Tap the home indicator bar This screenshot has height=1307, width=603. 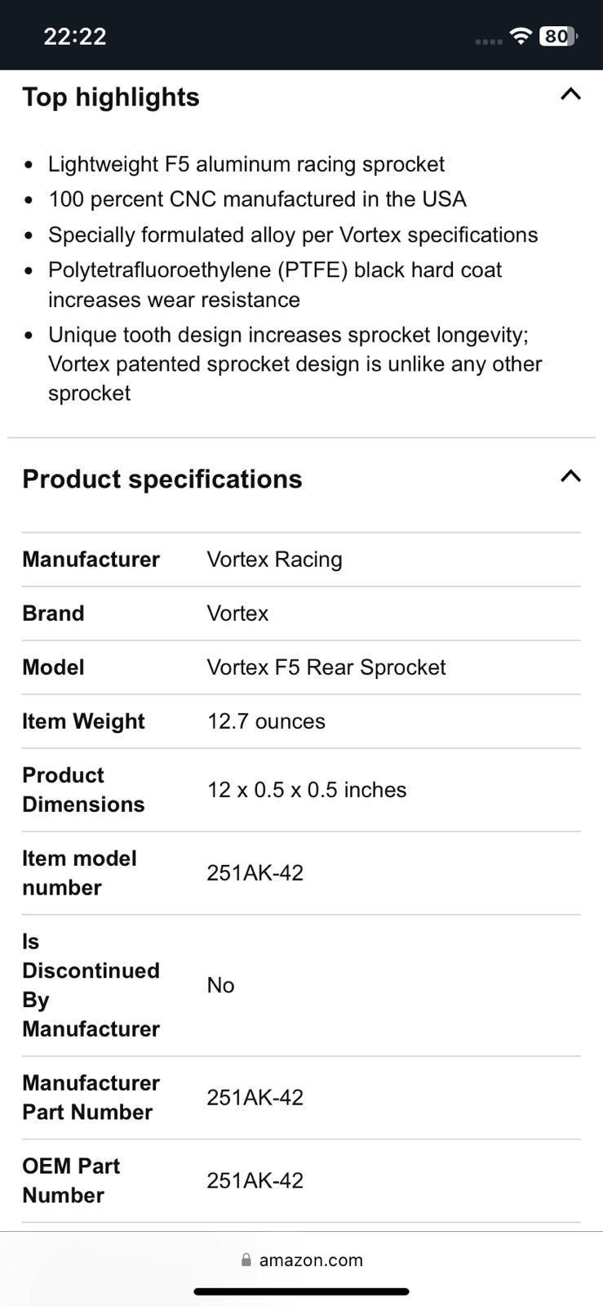point(301,1291)
